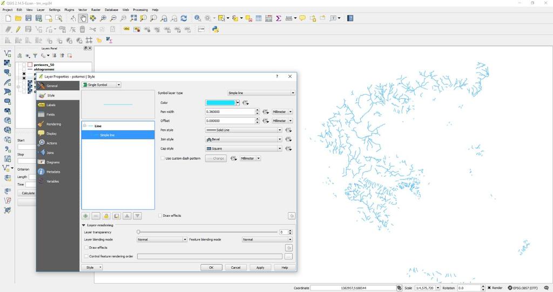553x292 pixels.
Task: Open the Single Symbol renderer dropdown
Action: pyautogui.click(x=101, y=85)
